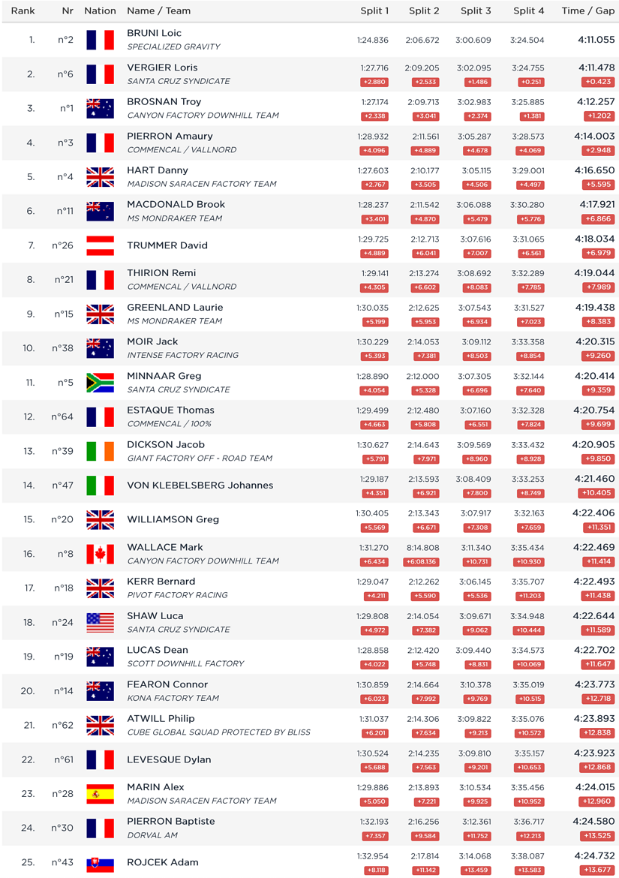Click the Slovak flag beside ROJCEK Adam
The height and width of the screenshot is (878, 619).
tap(101, 863)
